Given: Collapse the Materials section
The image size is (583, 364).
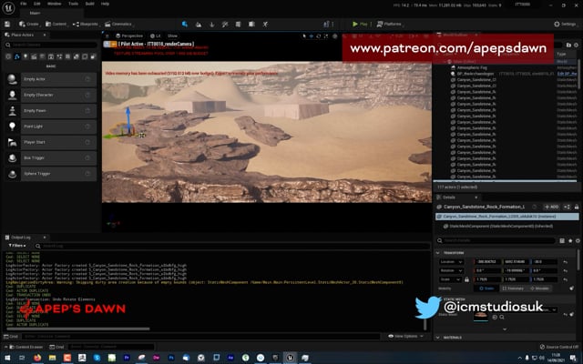Looking at the screenshot, I should (x=437, y=338).
